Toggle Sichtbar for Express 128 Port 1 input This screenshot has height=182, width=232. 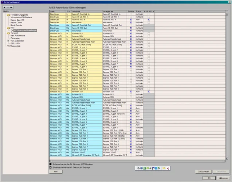coord(131,70)
